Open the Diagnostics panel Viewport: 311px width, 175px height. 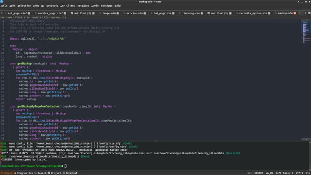23,173
